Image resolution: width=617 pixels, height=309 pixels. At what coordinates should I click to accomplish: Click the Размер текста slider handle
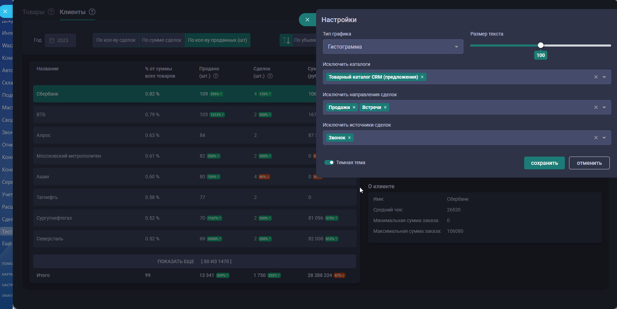pyautogui.click(x=541, y=45)
